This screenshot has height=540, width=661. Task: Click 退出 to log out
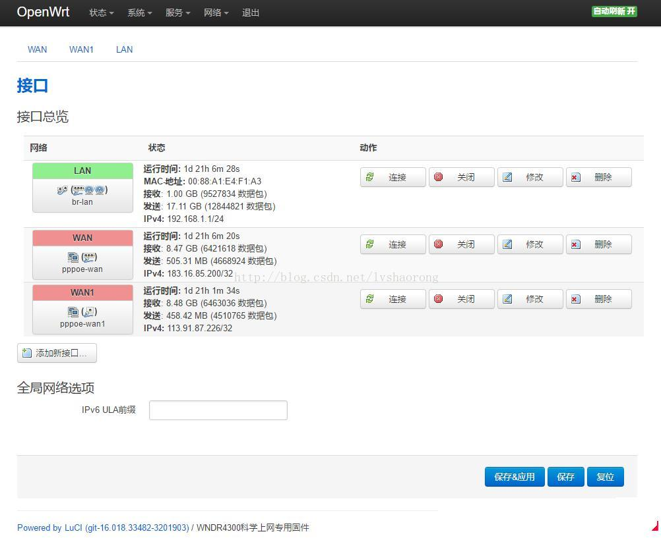point(251,13)
